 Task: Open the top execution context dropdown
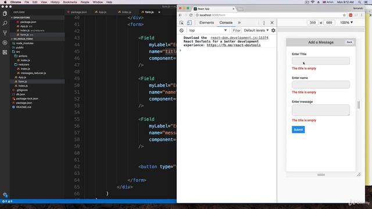coord(208,31)
